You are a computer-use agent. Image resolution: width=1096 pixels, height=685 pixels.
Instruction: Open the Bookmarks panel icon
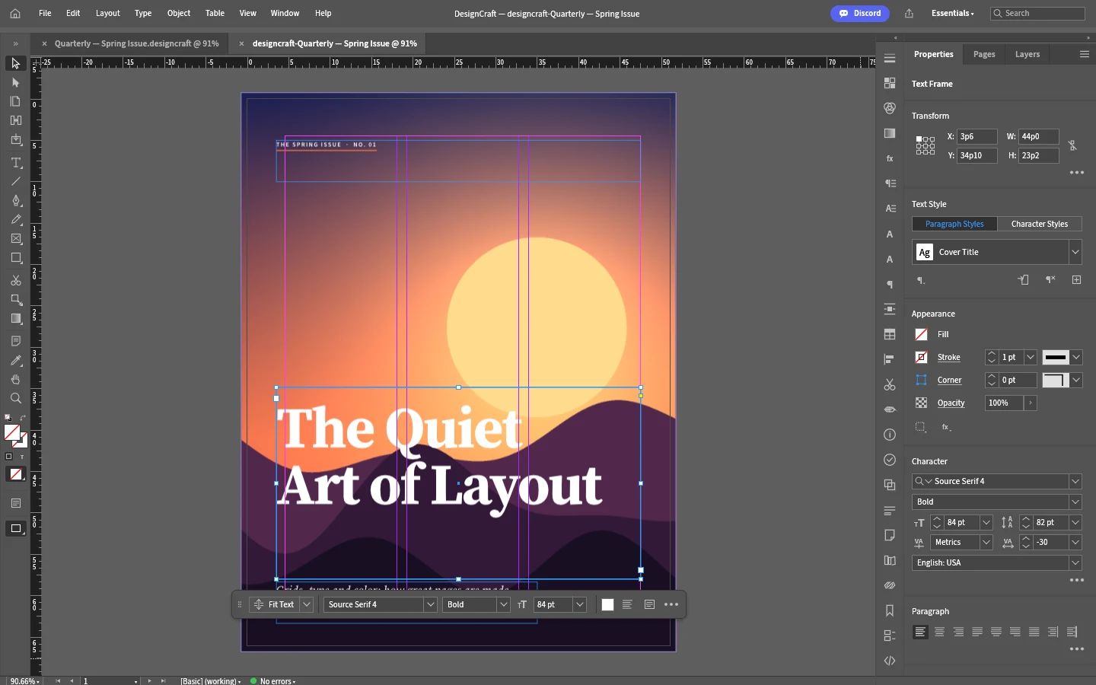coord(890,610)
